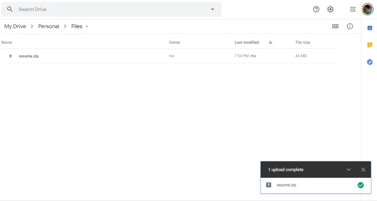Screen dimensions: 377x201
Task: Click the File size column header
Action: pos(303,42)
